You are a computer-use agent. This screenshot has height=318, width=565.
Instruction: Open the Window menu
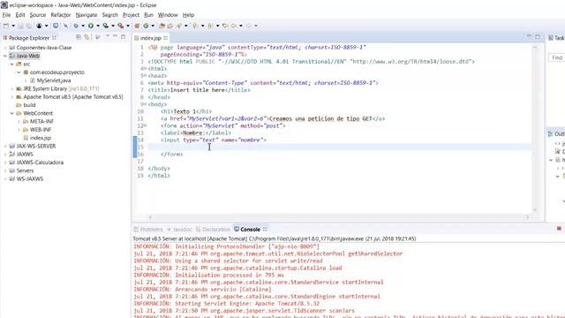click(x=168, y=15)
